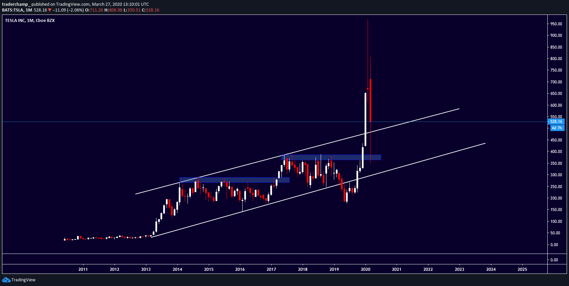
Task: Click the 900.00 price axis label
Action: click(556, 35)
